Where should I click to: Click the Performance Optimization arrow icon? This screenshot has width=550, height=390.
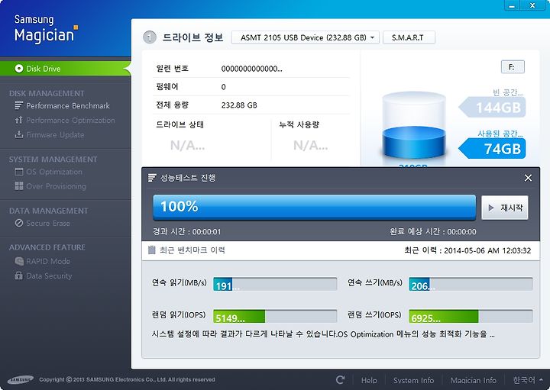pos(19,120)
